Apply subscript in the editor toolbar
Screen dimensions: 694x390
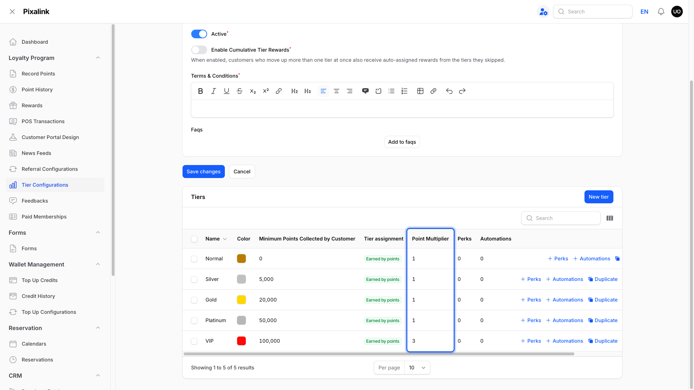click(253, 91)
